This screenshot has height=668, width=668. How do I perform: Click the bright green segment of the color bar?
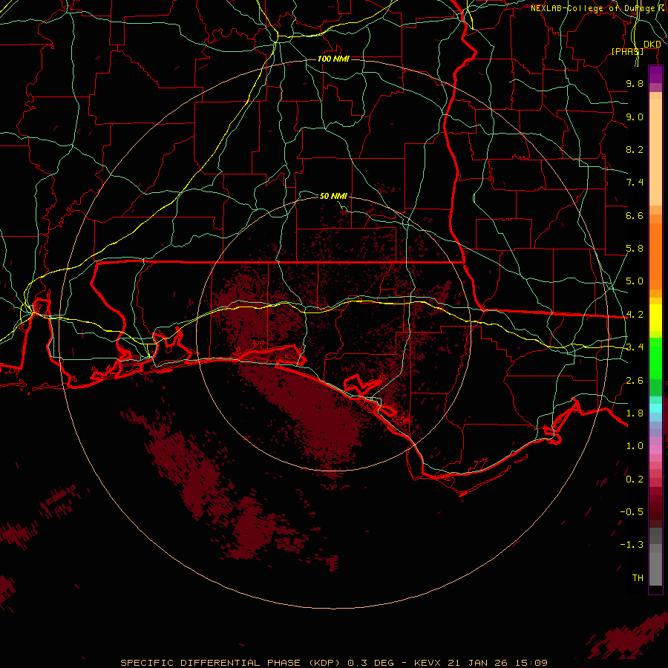[655, 358]
